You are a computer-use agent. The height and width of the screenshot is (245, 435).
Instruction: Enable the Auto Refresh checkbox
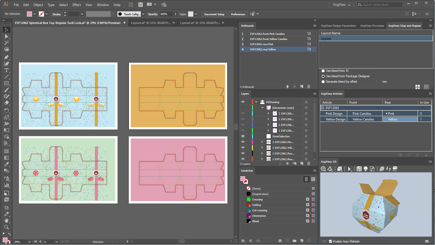click(x=330, y=241)
